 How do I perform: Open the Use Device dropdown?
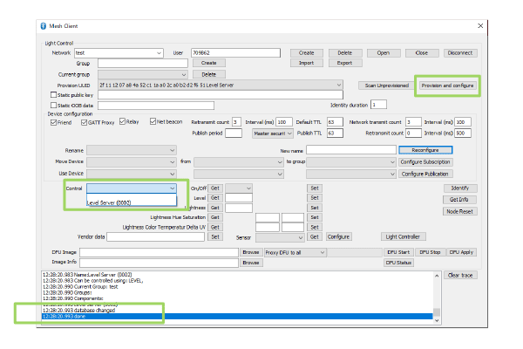coord(132,174)
